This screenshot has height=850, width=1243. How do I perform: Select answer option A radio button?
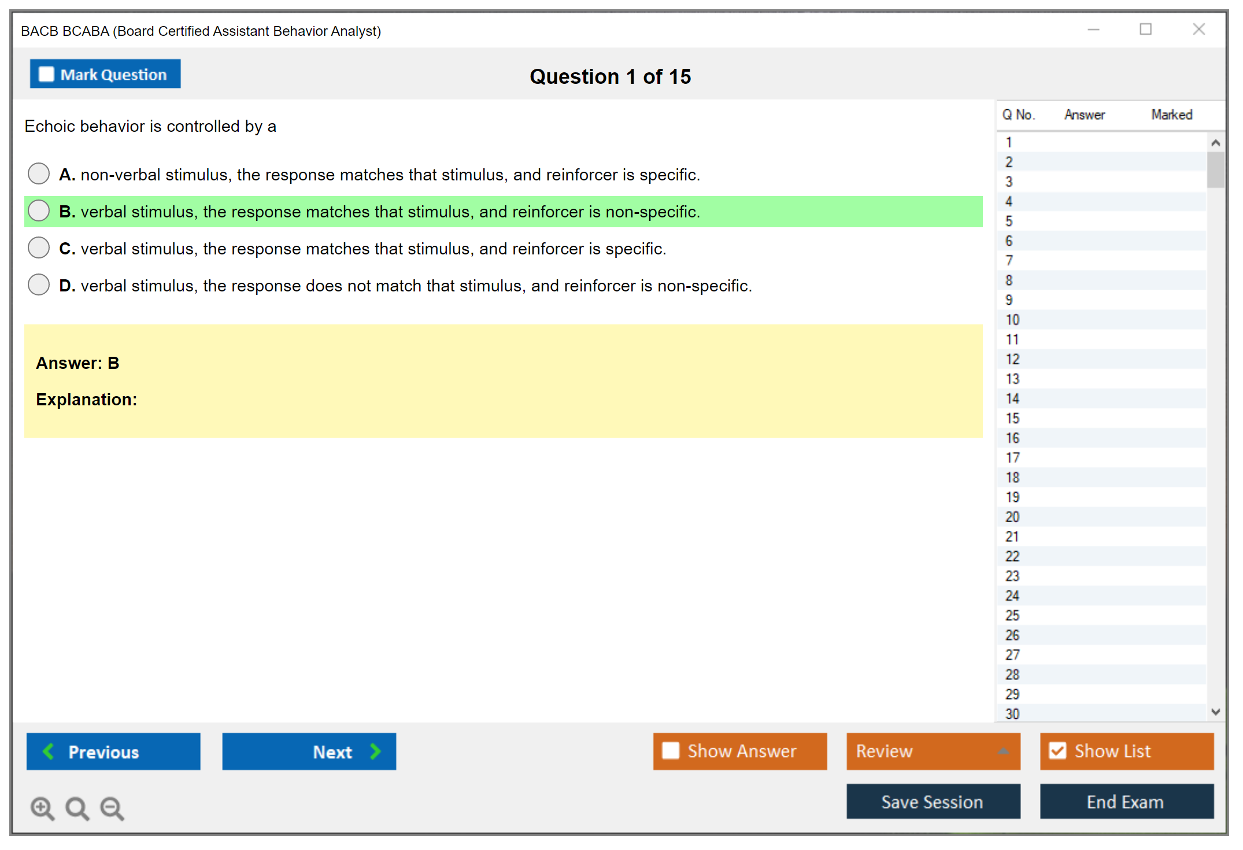coord(39,173)
